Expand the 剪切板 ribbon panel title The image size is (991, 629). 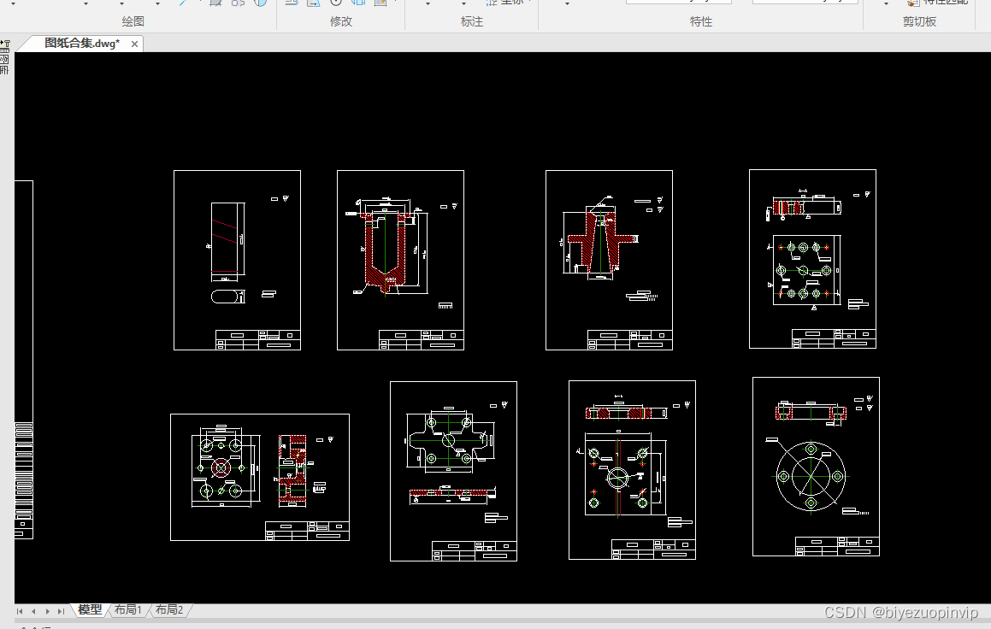[x=919, y=21]
